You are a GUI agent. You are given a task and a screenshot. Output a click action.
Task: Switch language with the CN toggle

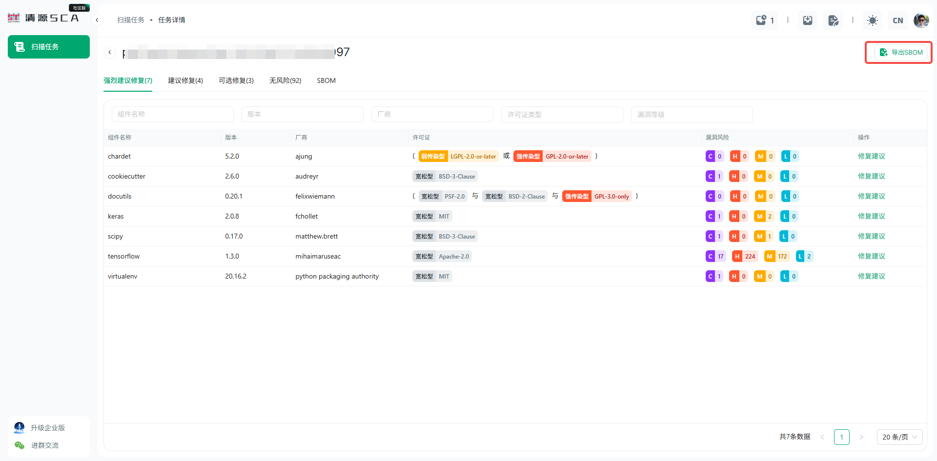(x=897, y=20)
